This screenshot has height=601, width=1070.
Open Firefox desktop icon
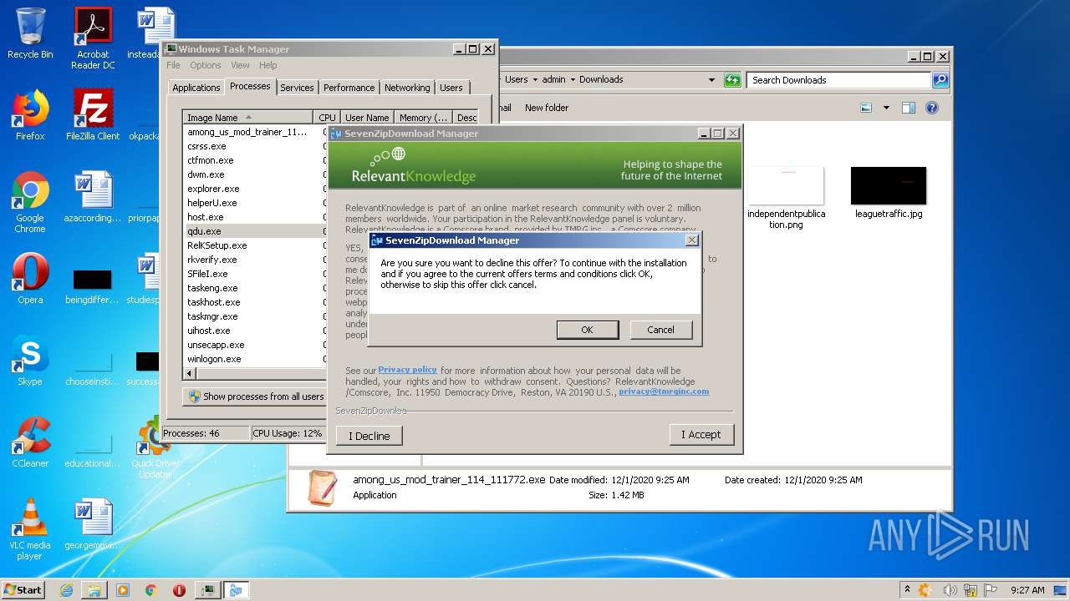[x=30, y=115]
